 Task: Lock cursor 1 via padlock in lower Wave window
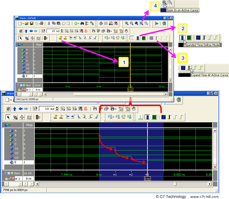7,179
